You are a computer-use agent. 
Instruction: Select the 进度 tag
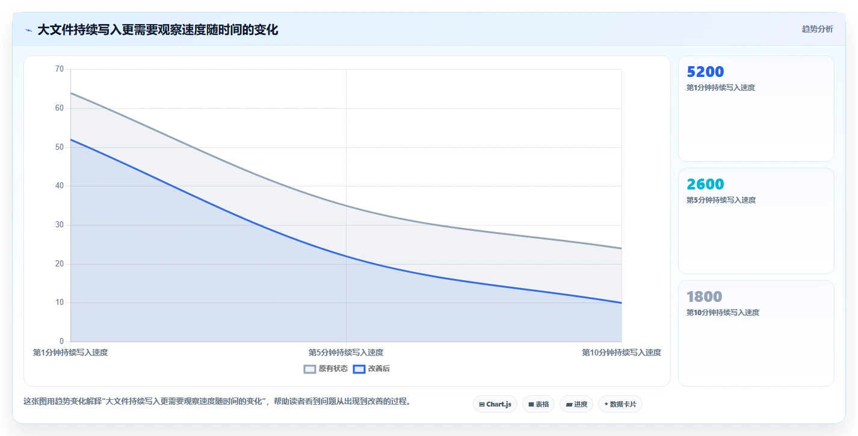576,404
